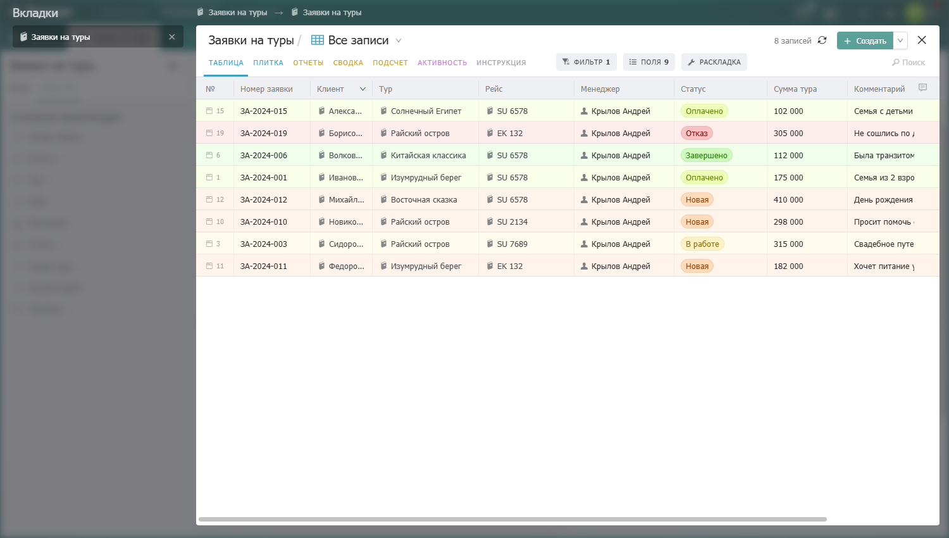The width and height of the screenshot is (949, 538).
Task: Expand the Все записи view dropdown
Action: tap(399, 41)
